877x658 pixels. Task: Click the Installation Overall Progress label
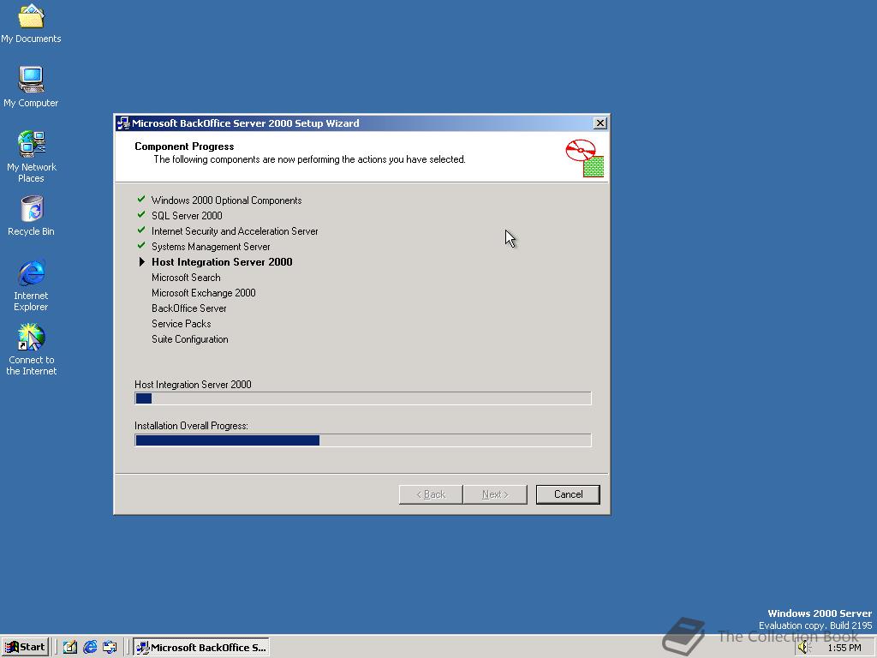pyautogui.click(x=191, y=426)
